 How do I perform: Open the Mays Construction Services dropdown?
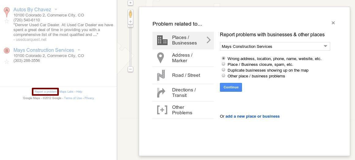click(x=275, y=46)
